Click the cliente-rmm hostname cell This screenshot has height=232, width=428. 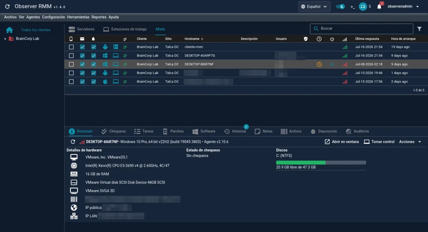[x=194, y=47]
